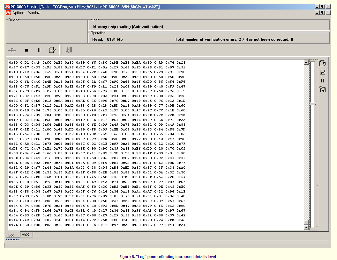Image resolution: width=337 pixels, height=260 pixels.
Task: Click the floppy disk with arrow icon
Action: (322, 89)
